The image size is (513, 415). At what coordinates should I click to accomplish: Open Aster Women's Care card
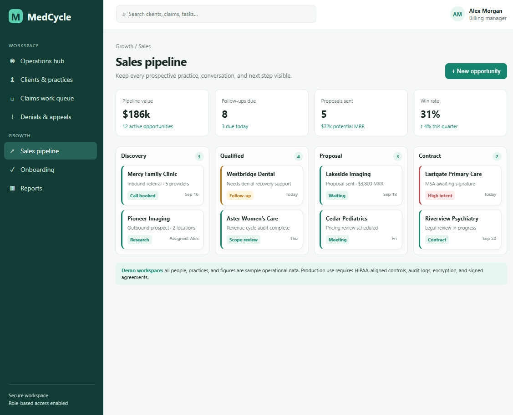261,230
